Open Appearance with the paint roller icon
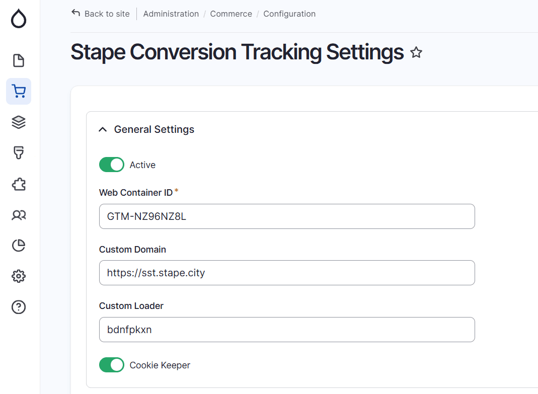The image size is (538, 394). pyautogui.click(x=18, y=153)
